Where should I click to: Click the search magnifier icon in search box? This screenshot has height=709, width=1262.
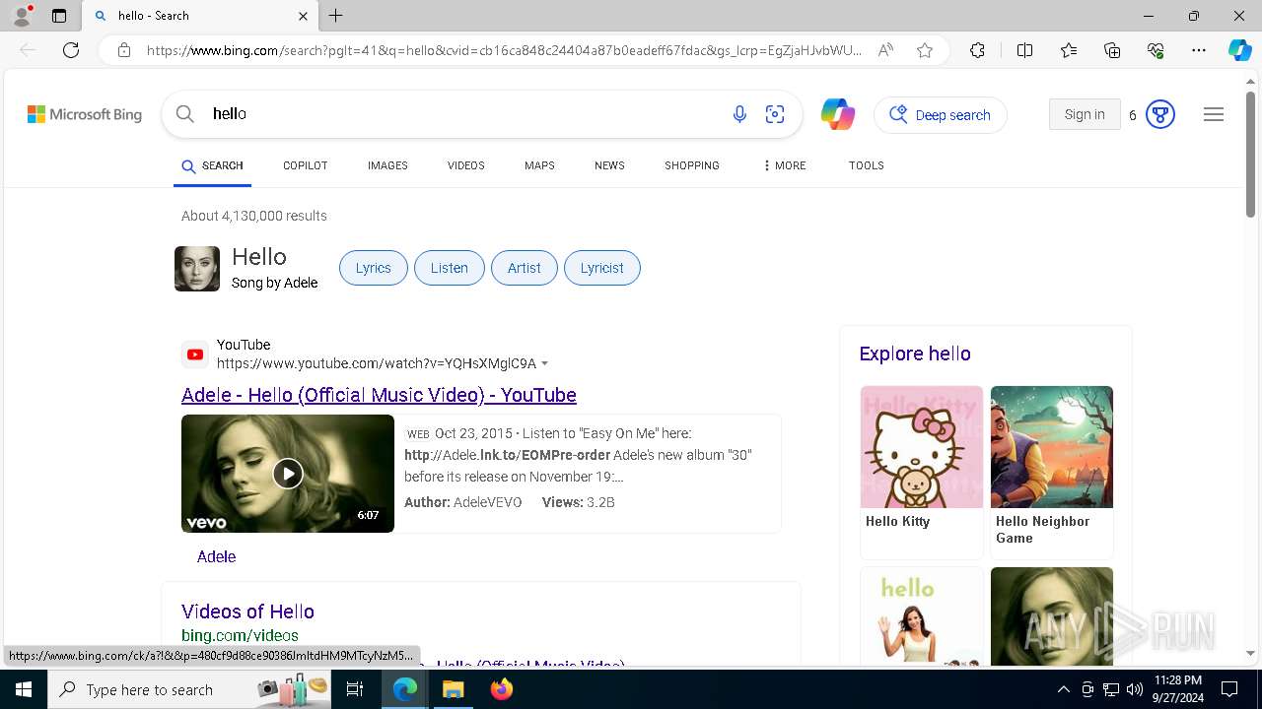click(184, 114)
